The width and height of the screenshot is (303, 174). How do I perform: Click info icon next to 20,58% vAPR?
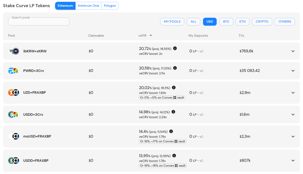point(175,68)
